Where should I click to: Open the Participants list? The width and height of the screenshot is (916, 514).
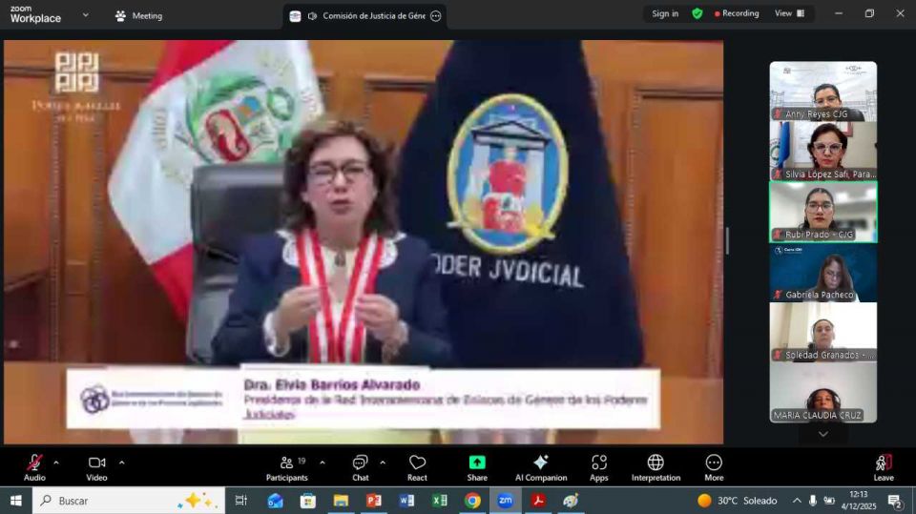286,465
